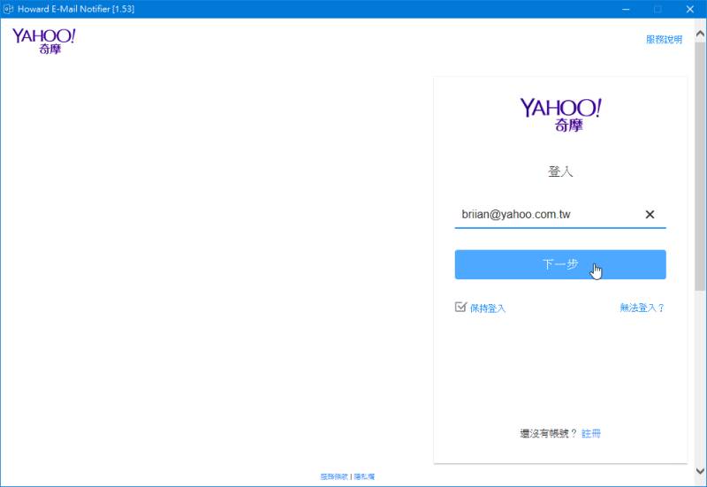Viewport: 707px width, 487px height.
Task: Click the Howard E-Mail Notifier title bar icon
Action: pyautogui.click(x=8, y=9)
